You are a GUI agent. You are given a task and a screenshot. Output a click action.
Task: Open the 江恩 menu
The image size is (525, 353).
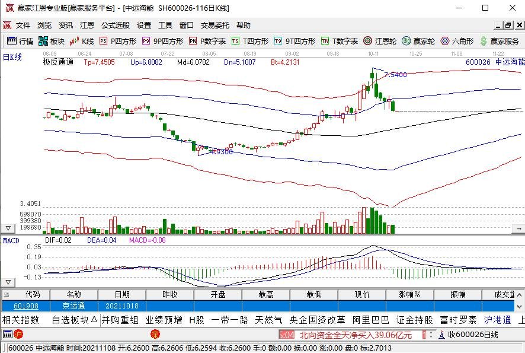coord(87,25)
